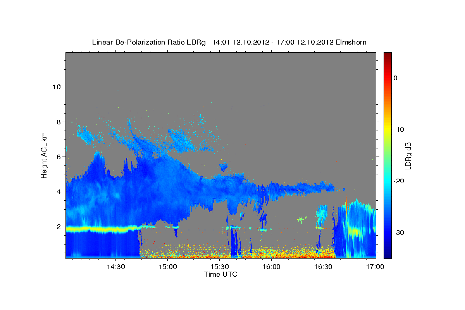Click the 16:00 time tick label

[271, 267]
